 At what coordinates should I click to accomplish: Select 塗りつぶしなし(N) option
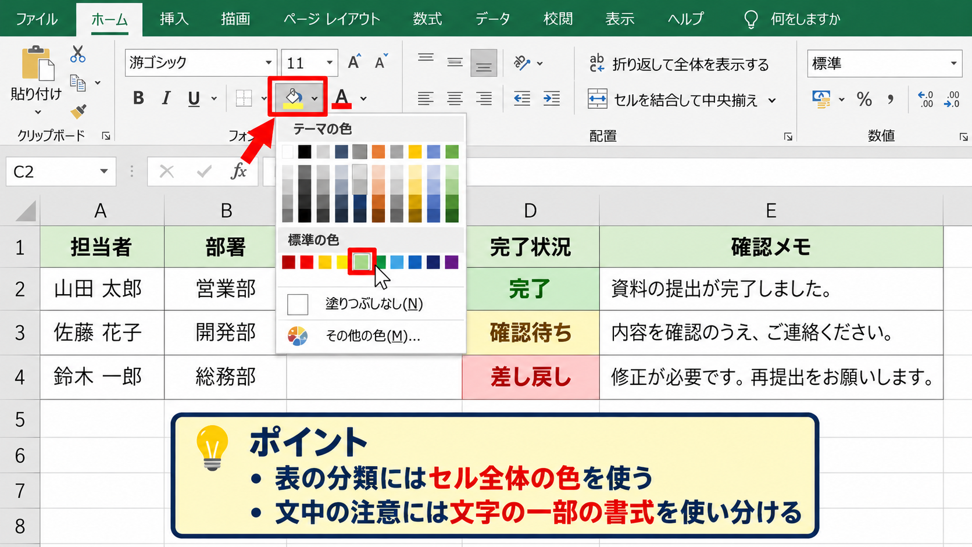coord(371,304)
